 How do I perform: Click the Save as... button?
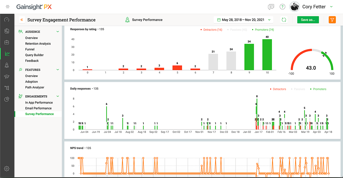pyautogui.click(x=308, y=20)
